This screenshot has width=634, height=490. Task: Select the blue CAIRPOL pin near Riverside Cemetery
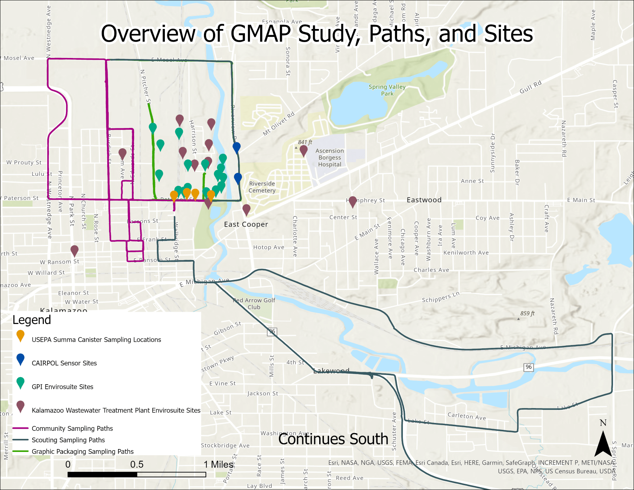coord(237,178)
